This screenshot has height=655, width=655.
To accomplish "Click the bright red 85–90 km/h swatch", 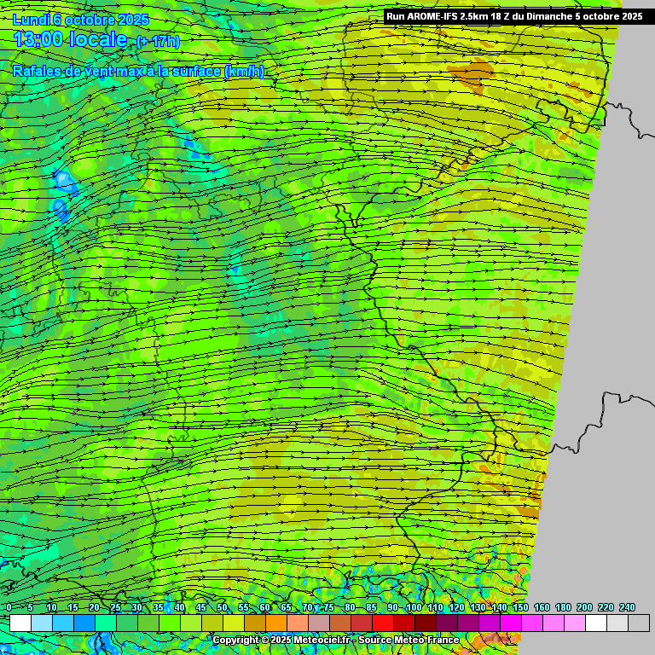I will click(x=382, y=623).
